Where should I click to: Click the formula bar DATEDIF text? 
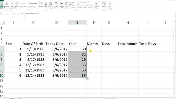(32, 13)
